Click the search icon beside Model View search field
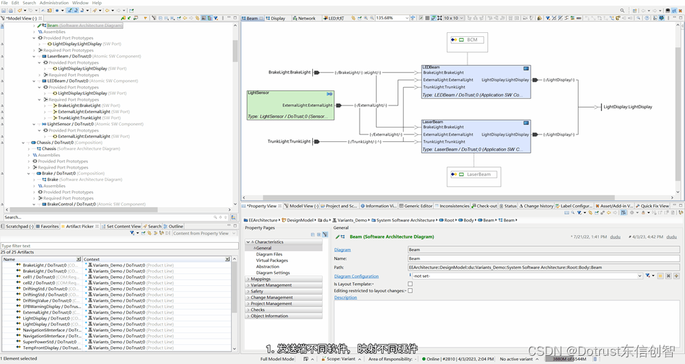The width and height of the screenshot is (685, 364). (x=215, y=217)
